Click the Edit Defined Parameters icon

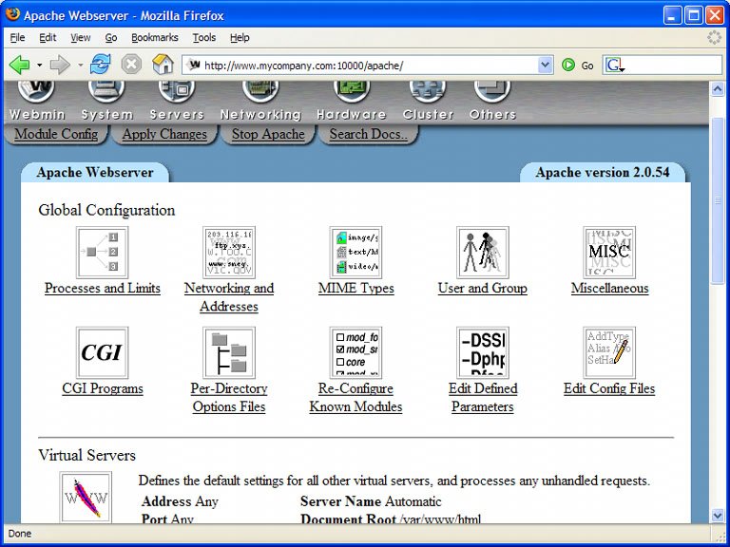click(482, 353)
